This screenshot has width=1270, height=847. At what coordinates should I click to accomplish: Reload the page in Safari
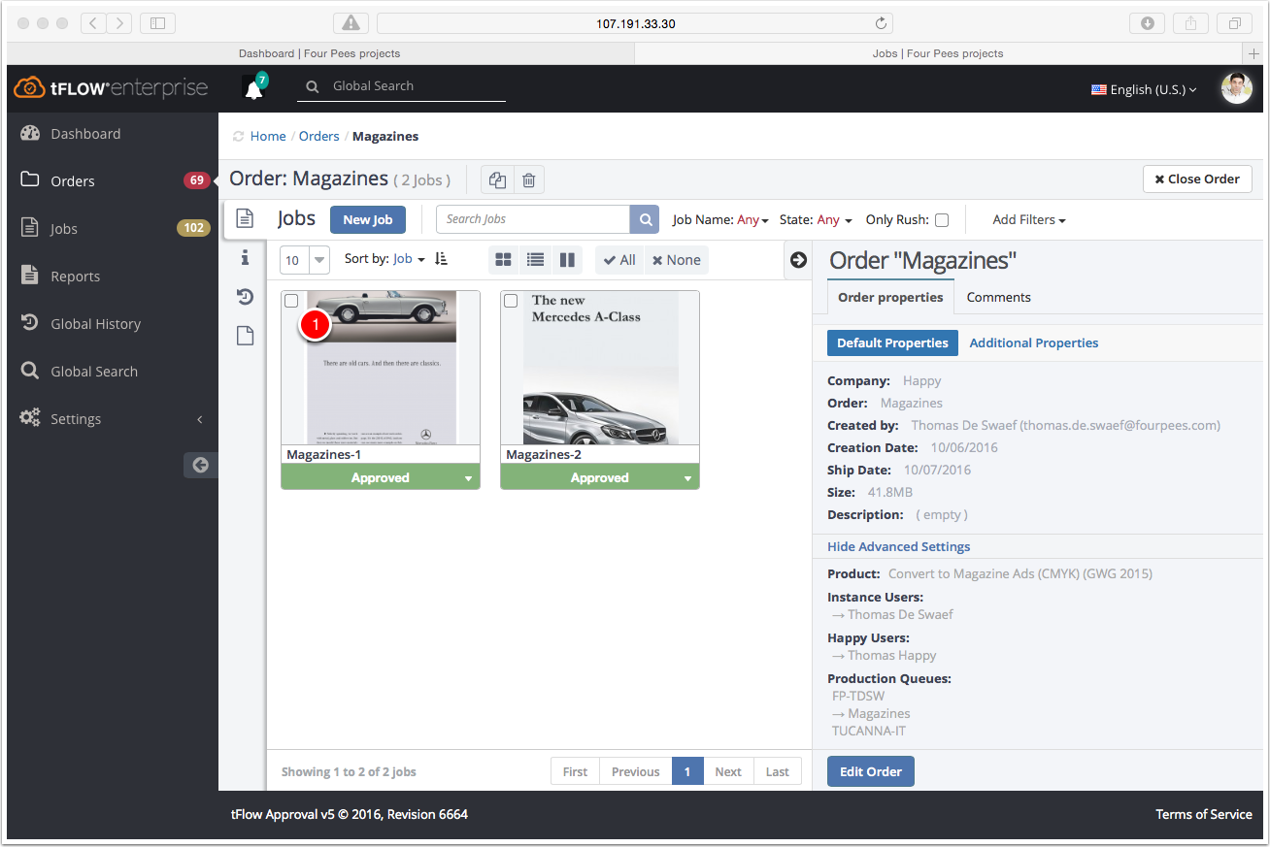(x=881, y=23)
